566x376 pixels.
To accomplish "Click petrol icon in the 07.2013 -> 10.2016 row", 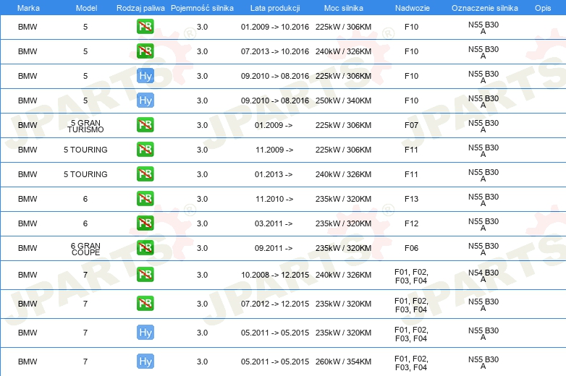I will 145,51.
